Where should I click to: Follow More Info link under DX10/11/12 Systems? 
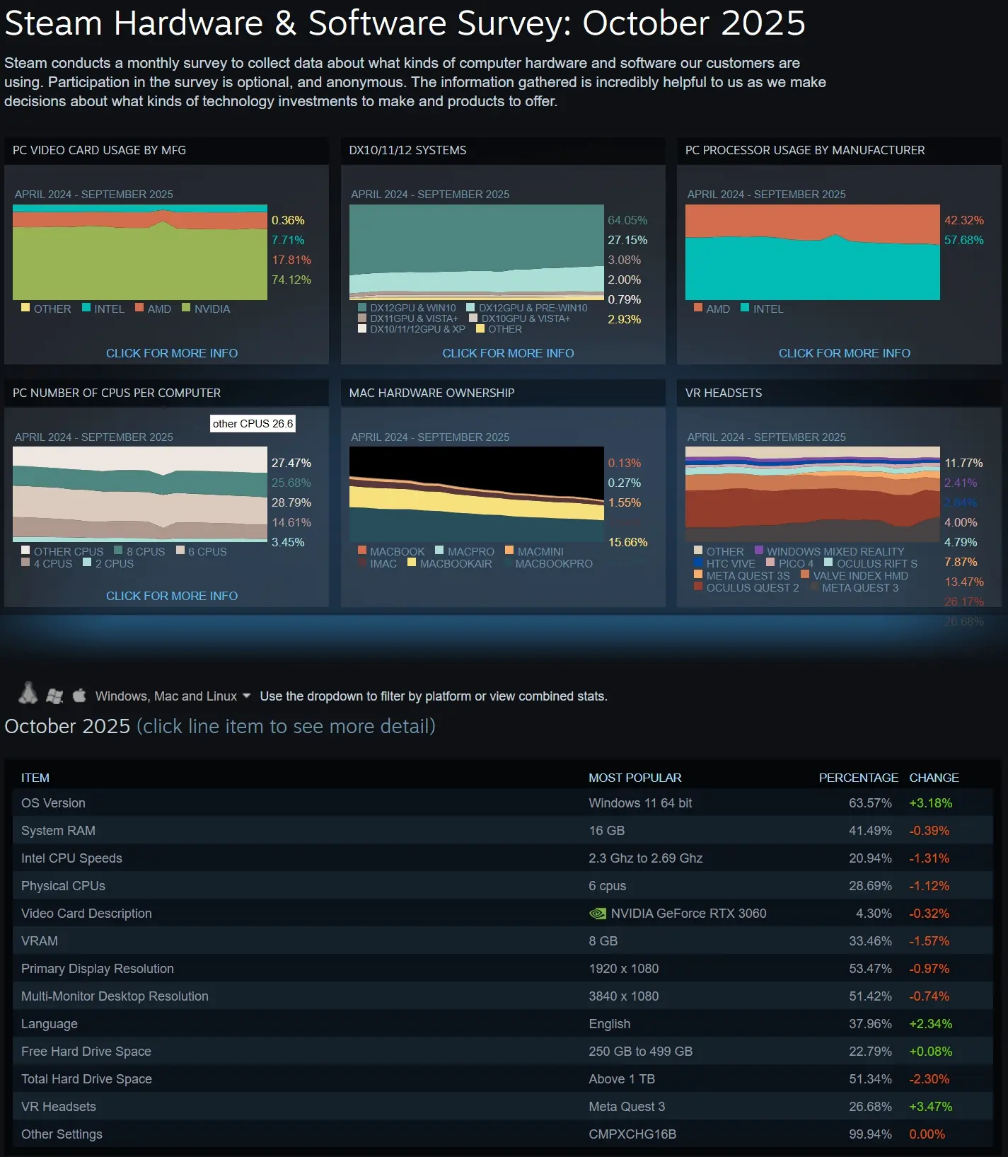coord(508,353)
